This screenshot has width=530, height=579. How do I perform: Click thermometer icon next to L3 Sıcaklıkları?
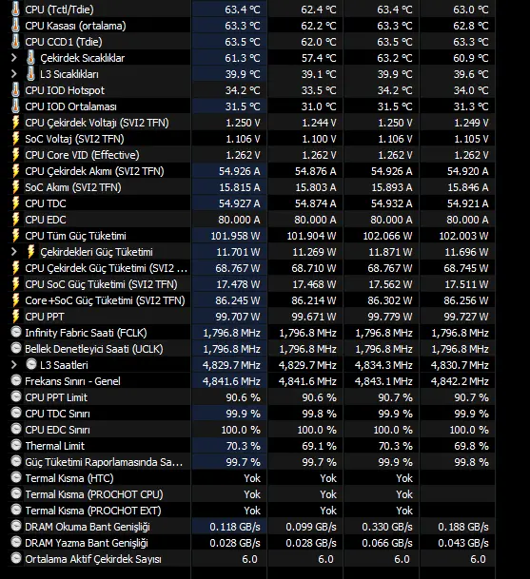tap(31, 74)
